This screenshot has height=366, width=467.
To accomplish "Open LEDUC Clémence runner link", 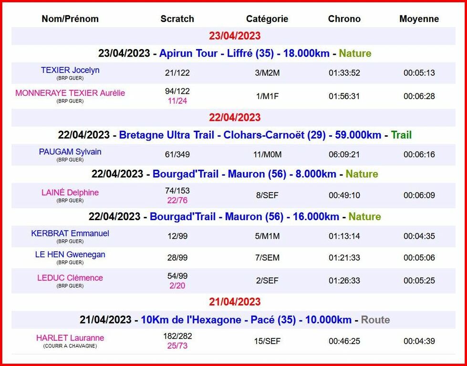I will pyautogui.click(x=70, y=277).
